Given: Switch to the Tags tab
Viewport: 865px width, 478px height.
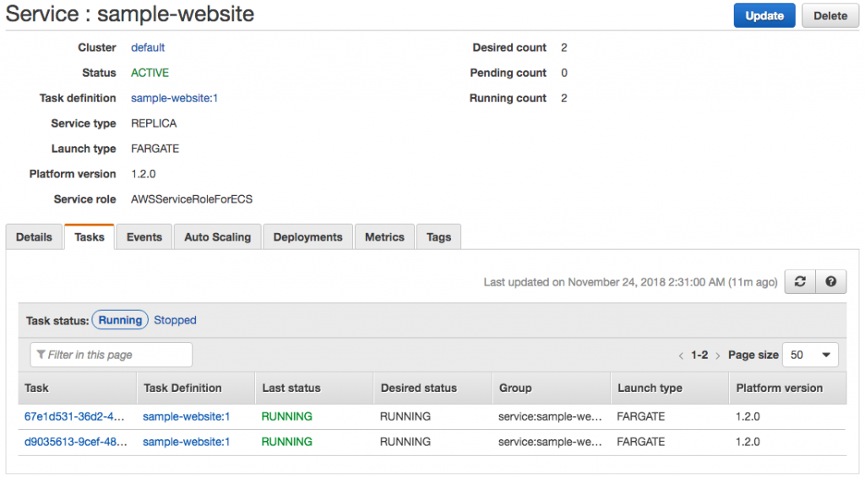Looking at the screenshot, I should point(438,237).
